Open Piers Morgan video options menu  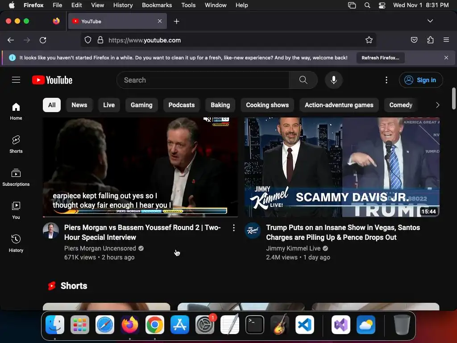(234, 228)
